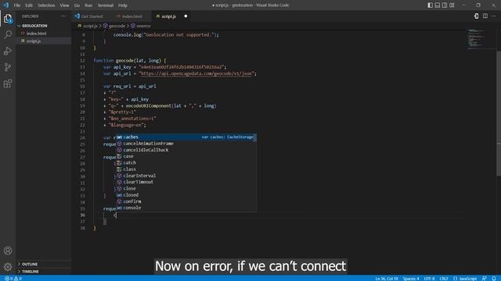
Task: Split the editor right
Action: tap(485, 16)
